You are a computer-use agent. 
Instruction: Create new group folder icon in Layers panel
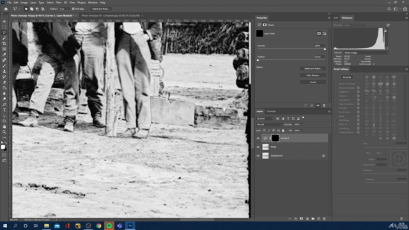pos(313,218)
